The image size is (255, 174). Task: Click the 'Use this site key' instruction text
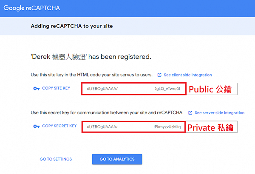[91, 75]
